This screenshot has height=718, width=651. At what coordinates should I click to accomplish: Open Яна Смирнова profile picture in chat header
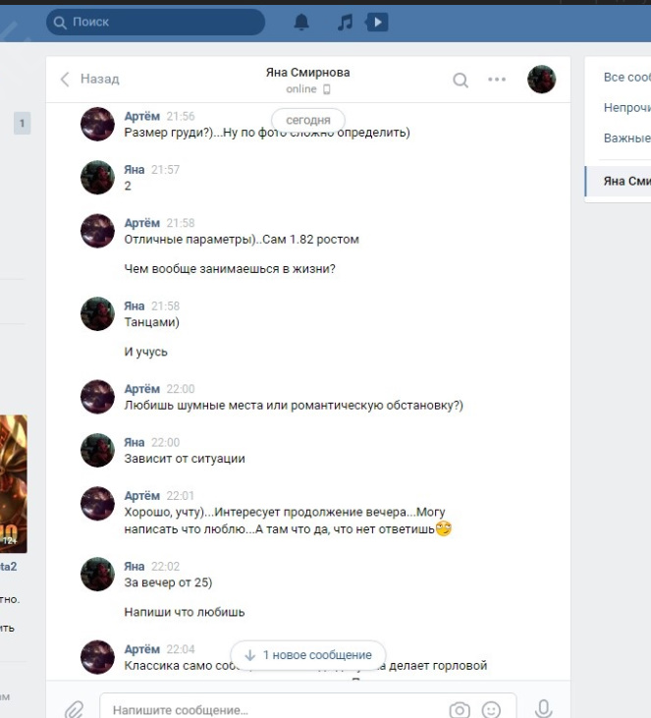542,80
